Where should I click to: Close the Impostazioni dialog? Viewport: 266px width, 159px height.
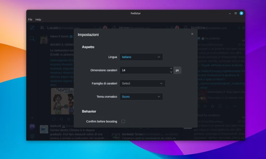coord(192,34)
